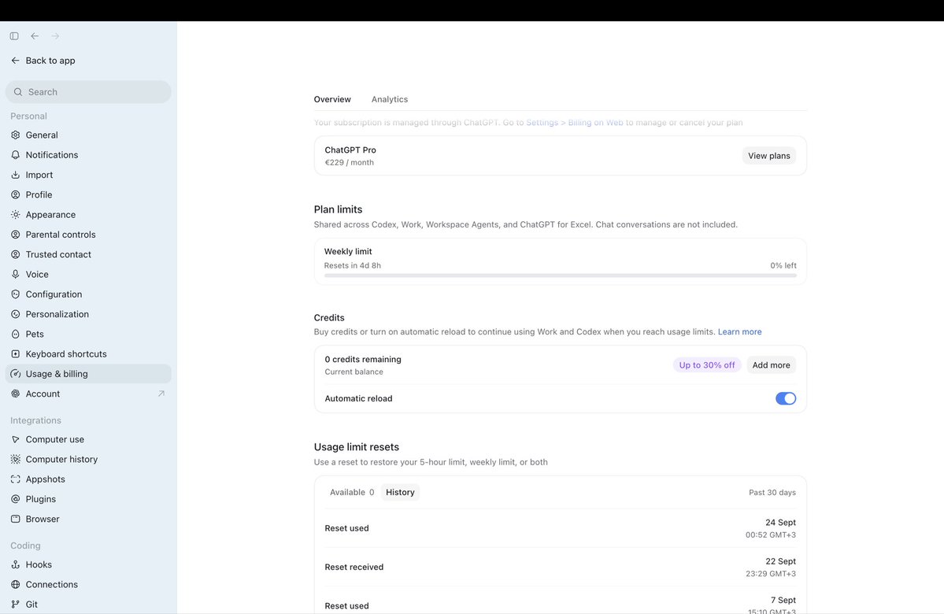This screenshot has height=614, width=944.
Task: Click the Appshots capture icon
Action: click(16, 479)
